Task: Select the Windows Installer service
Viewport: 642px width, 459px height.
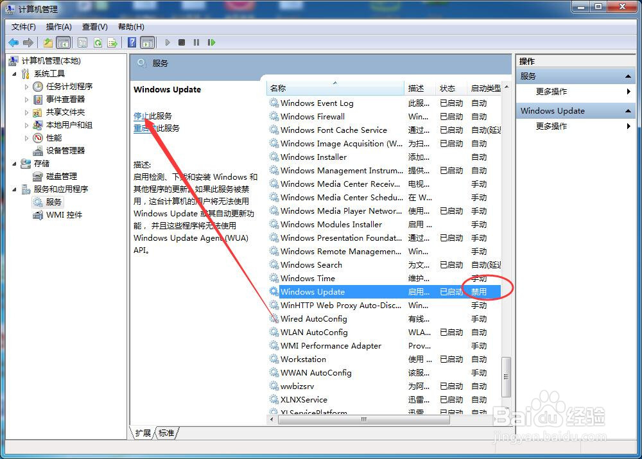Action: 385,157
